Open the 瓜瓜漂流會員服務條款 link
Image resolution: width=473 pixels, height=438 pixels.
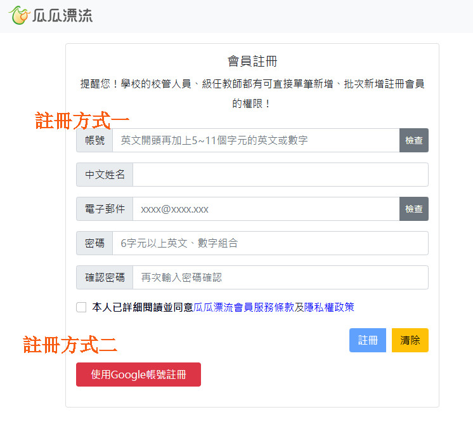click(x=243, y=307)
